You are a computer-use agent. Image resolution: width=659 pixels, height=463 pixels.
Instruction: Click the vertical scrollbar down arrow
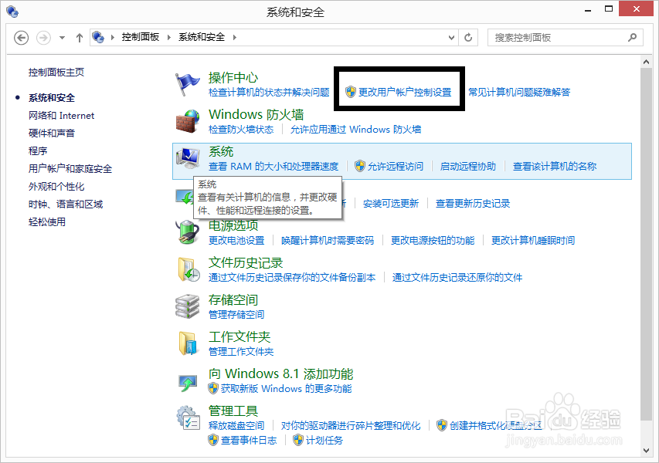[x=647, y=451]
